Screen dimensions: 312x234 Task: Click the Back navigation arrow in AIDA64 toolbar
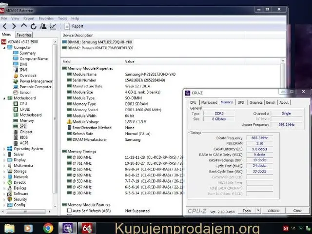tap(4, 26)
